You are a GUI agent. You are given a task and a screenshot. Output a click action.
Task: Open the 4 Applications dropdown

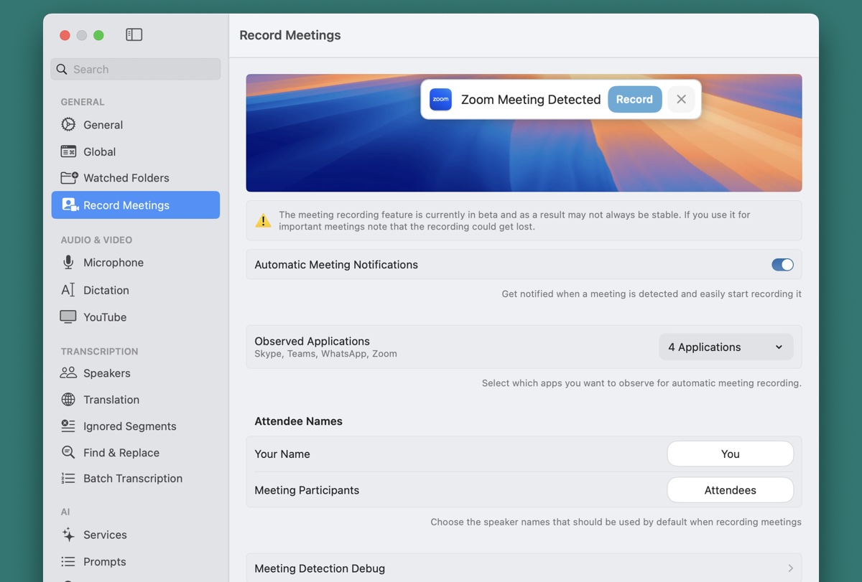pyautogui.click(x=726, y=347)
